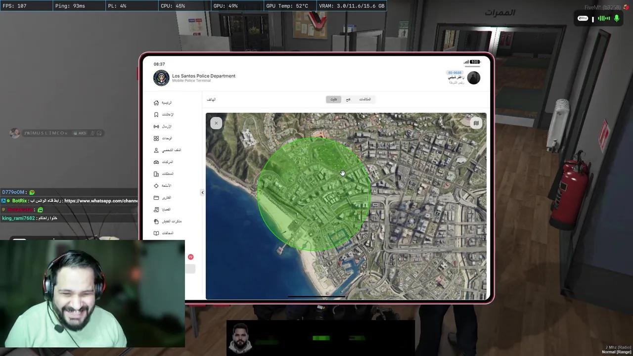Click the bearded character portrait in HUD
Viewport: 633px width, 356px height.
point(240,338)
